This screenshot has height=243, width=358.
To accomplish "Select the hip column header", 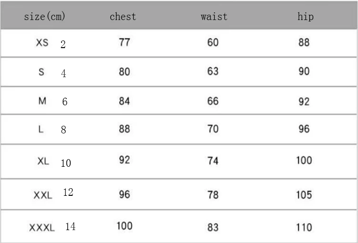I will pos(305,17).
